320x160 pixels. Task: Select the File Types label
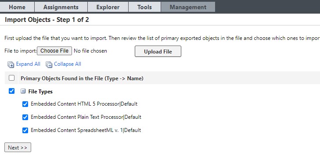pos(40,92)
